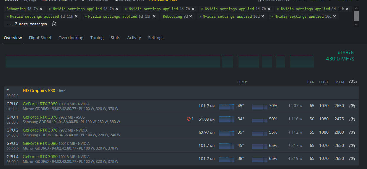Click the CORE column header
The image size is (367, 169).
pyautogui.click(x=324, y=82)
